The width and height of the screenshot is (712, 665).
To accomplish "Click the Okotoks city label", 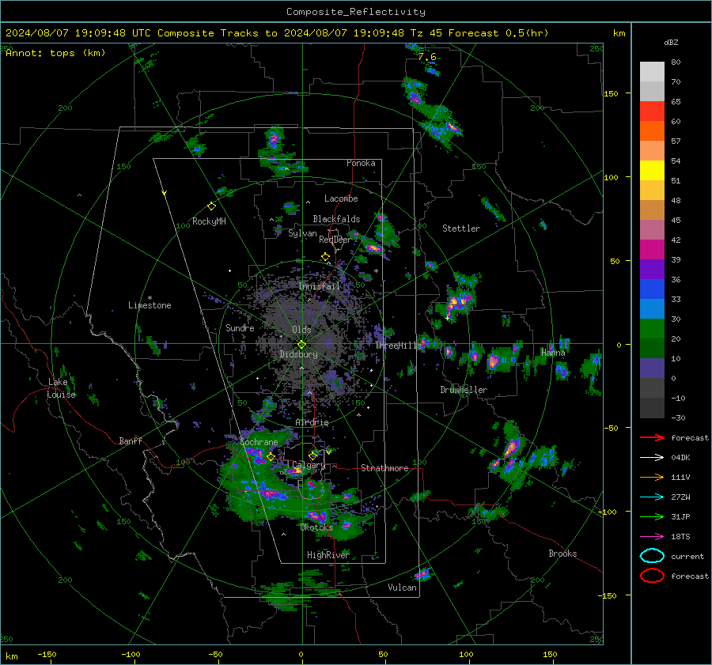I will (x=316, y=527).
